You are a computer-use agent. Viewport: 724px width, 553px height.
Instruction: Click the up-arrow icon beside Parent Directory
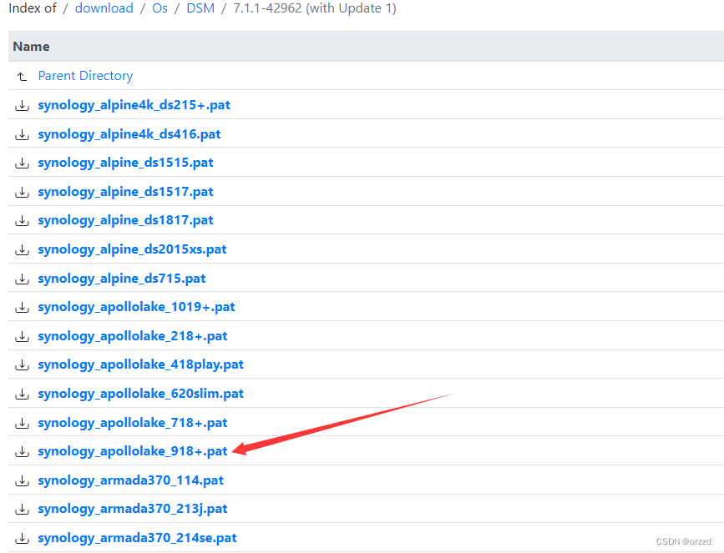click(x=22, y=76)
